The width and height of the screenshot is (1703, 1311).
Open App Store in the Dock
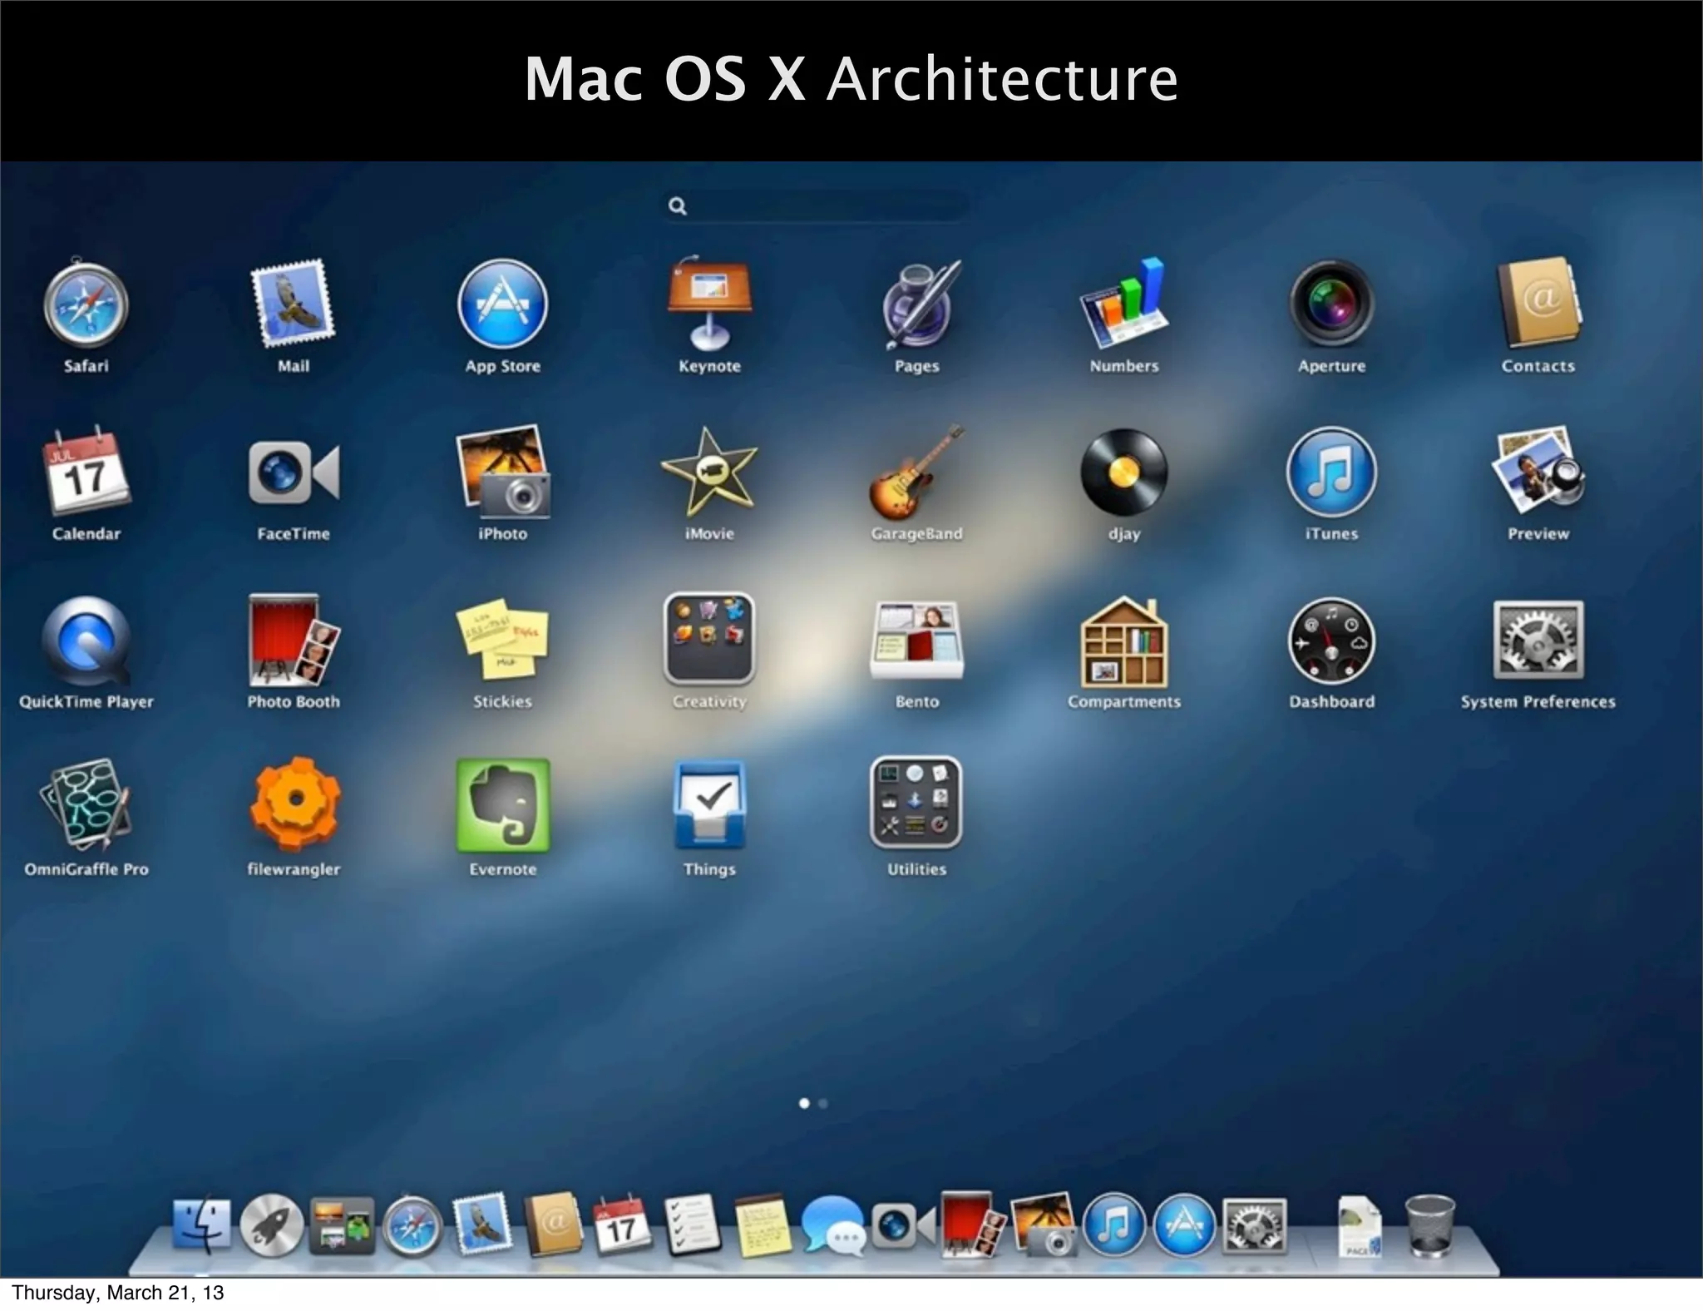pos(1185,1225)
